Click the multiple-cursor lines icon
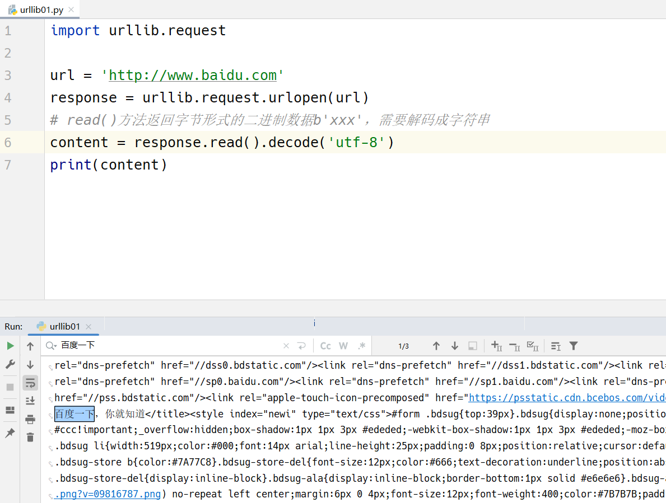Viewport: 666px width, 503px height. [556, 346]
